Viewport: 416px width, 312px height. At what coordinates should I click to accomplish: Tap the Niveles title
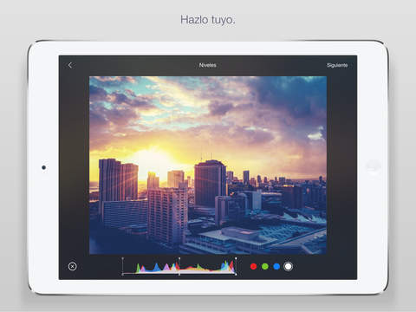click(x=207, y=65)
